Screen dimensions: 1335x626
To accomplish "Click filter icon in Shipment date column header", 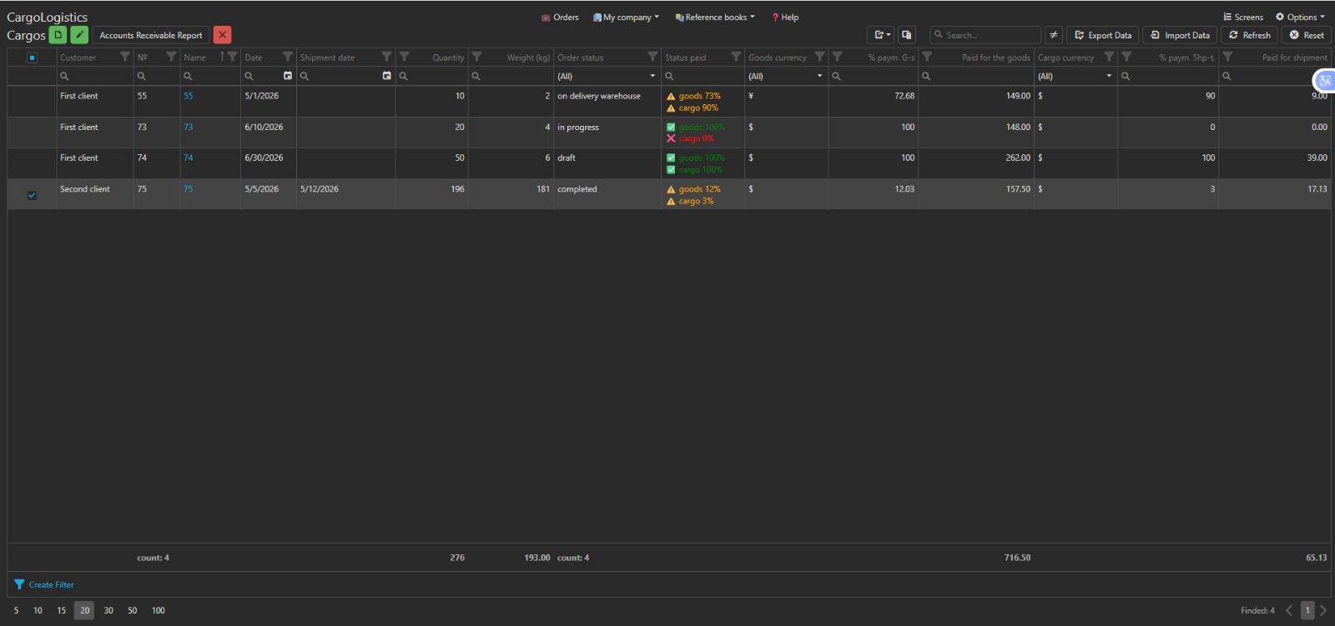I will pyautogui.click(x=386, y=57).
